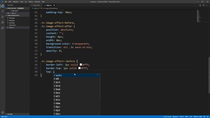
Task: Click the Go Live Port 5500 status item
Action: [198, 117]
